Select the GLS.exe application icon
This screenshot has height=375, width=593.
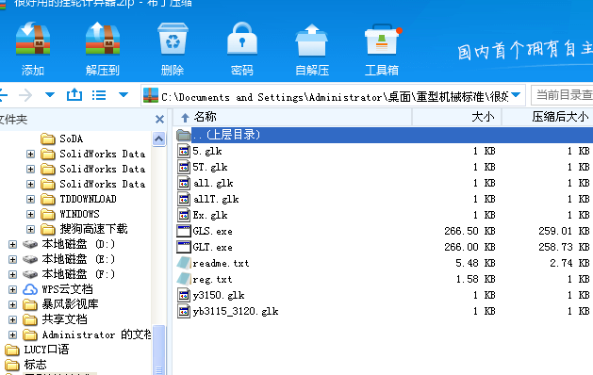184,231
